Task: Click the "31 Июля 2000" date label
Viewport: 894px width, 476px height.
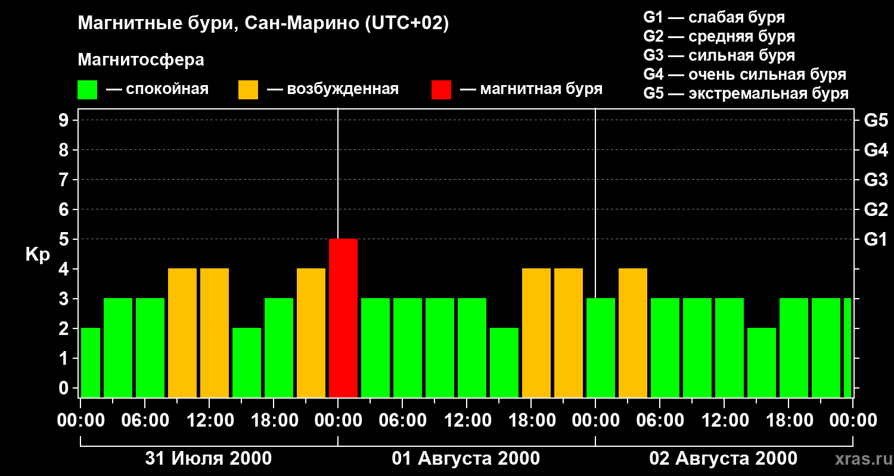Action: [x=209, y=458]
